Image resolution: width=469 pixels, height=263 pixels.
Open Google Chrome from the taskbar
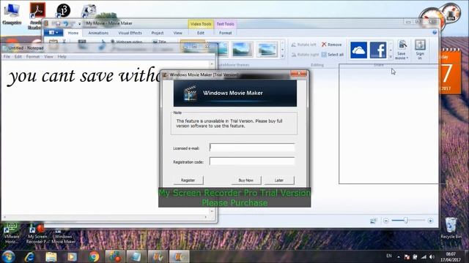(x=94, y=256)
